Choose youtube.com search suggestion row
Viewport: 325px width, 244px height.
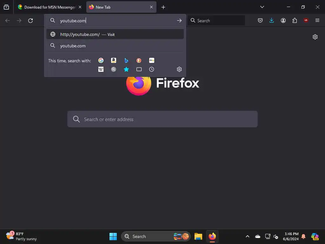[x=115, y=46]
